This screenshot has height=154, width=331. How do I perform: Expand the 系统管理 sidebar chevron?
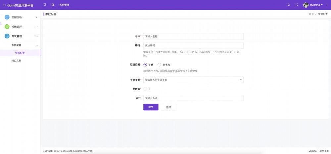(36, 27)
